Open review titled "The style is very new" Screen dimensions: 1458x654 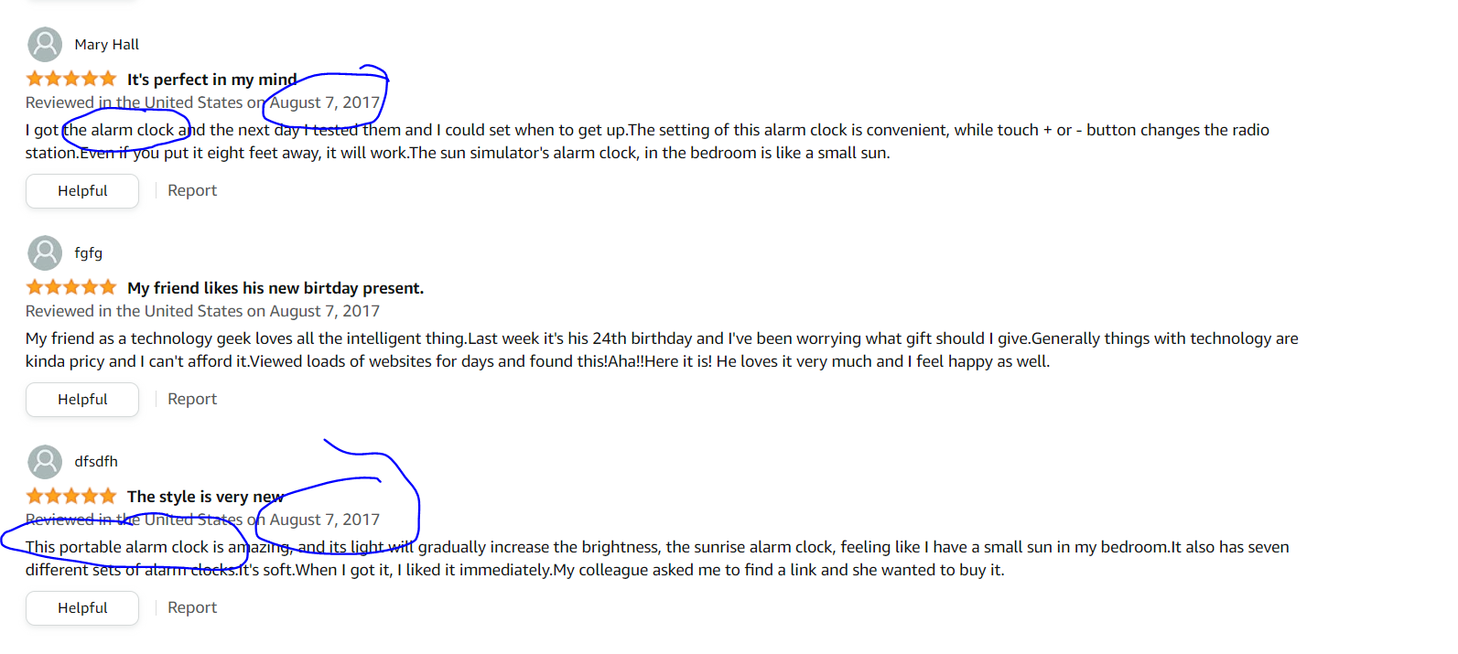click(x=206, y=497)
